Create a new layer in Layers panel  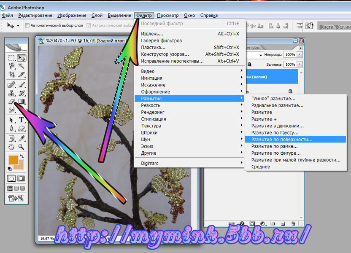283,223
